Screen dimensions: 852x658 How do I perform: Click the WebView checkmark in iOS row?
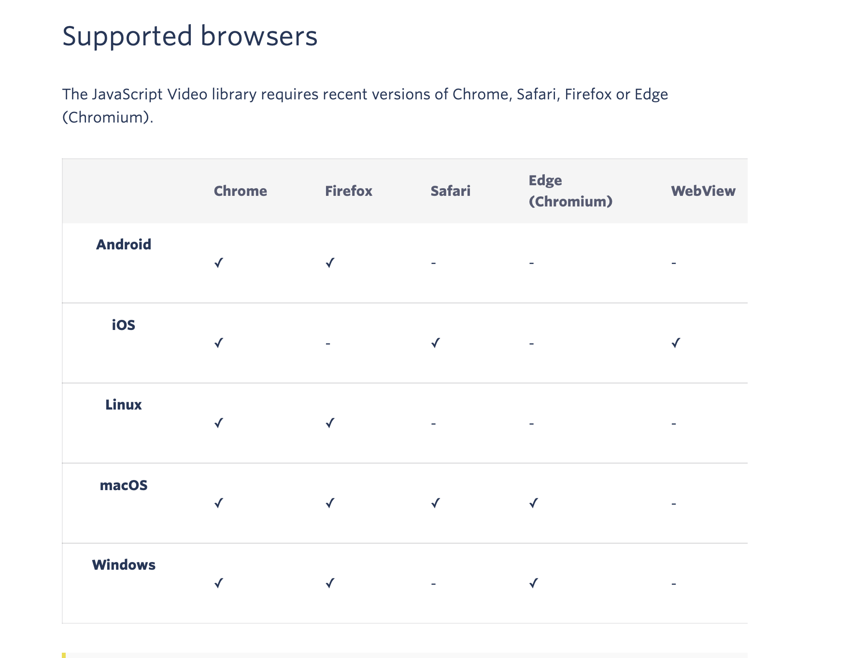[x=676, y=343]
